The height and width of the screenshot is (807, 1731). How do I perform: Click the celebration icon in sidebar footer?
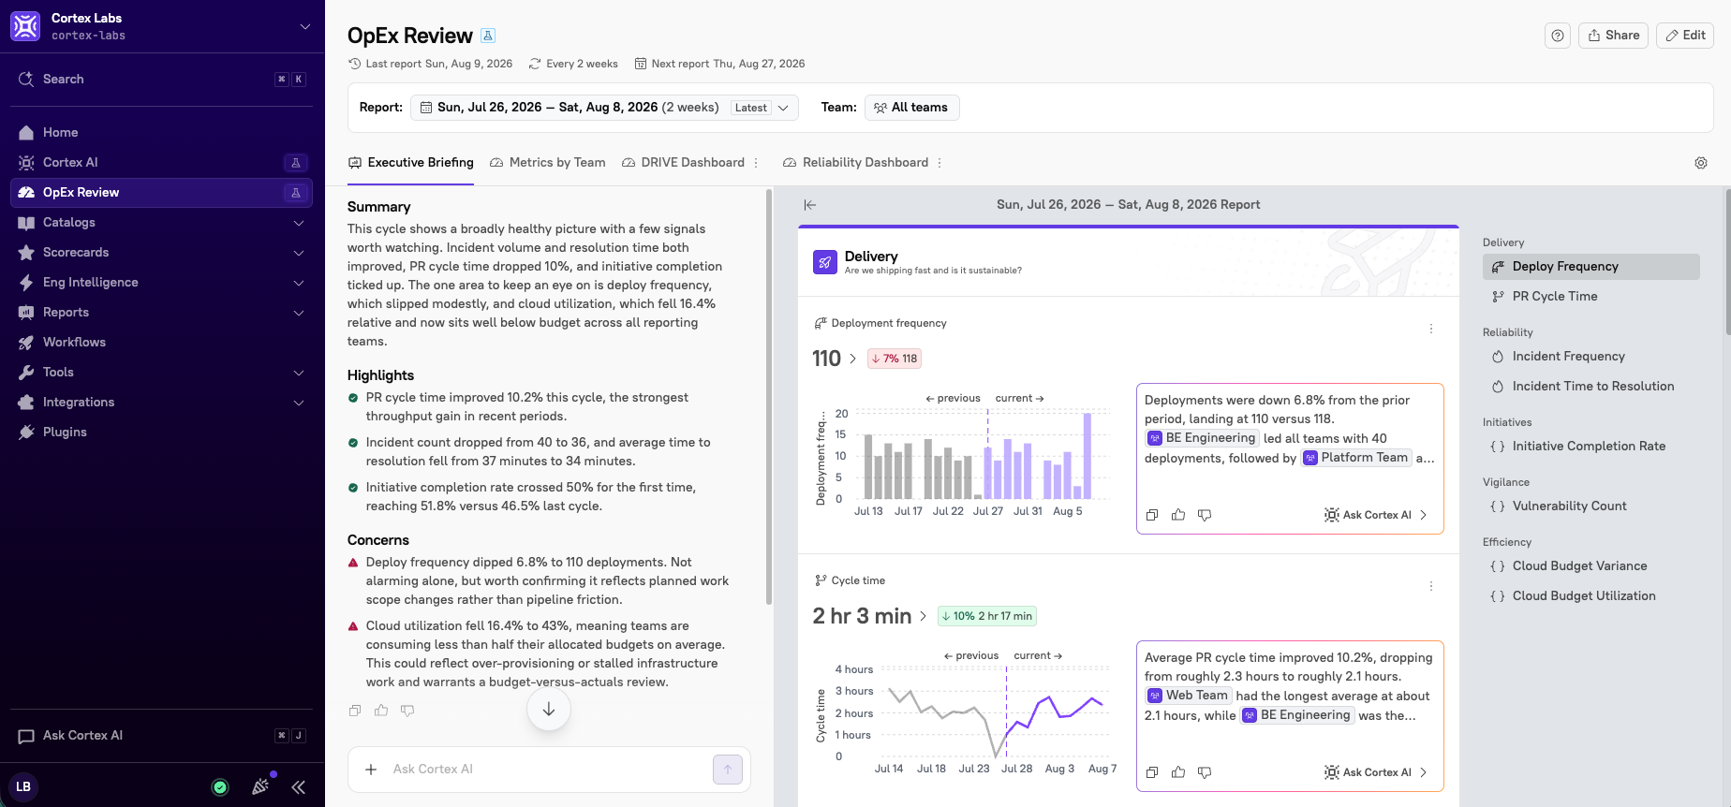[261, 786]
